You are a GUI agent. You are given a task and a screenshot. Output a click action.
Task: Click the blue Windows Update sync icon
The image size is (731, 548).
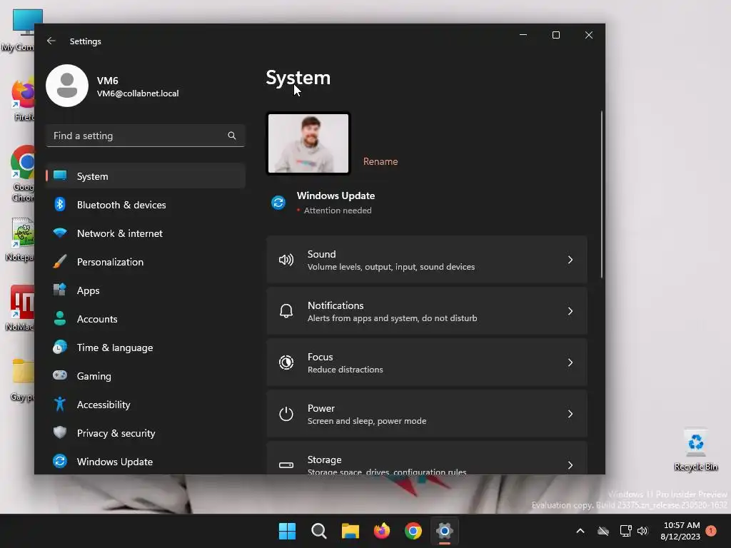[278, 203]
